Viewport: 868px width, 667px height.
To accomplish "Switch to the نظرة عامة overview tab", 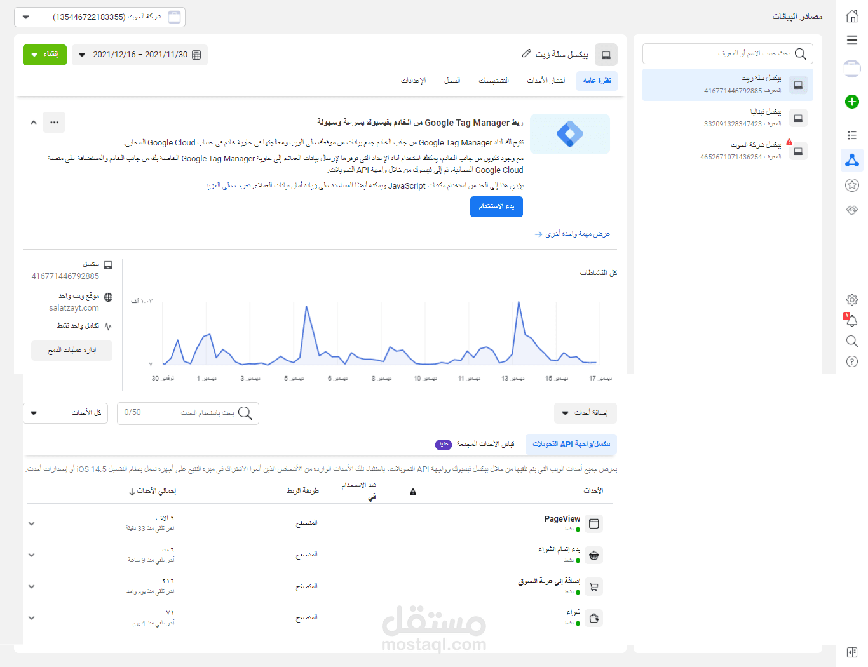I will click(597, 81).
